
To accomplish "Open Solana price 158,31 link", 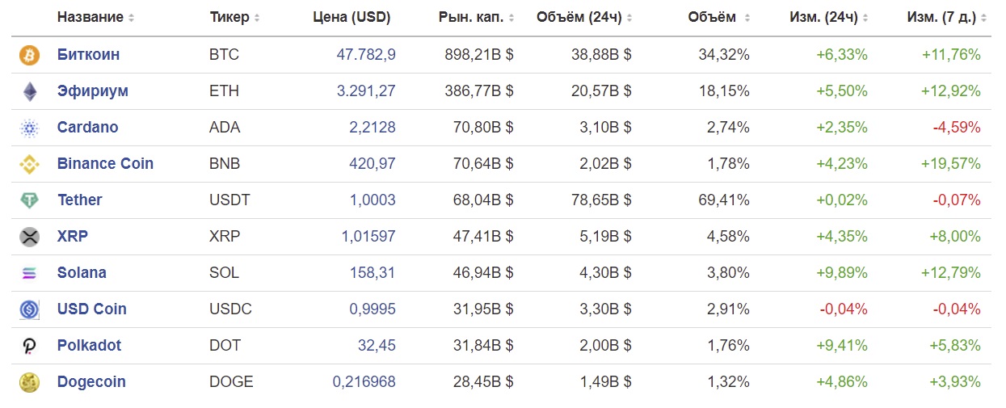I will 373,273.
